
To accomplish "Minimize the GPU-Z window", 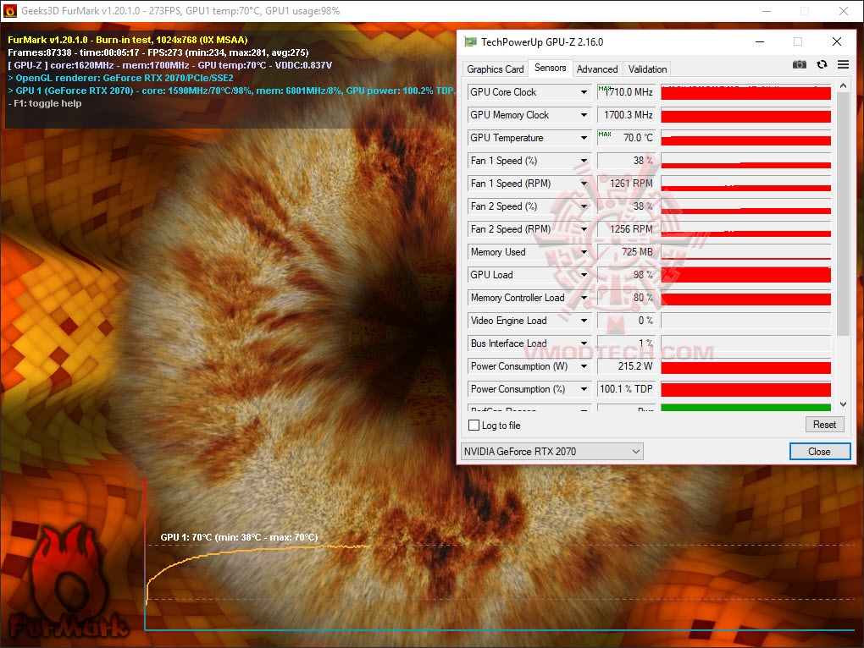I will click(x=759, y=41).
